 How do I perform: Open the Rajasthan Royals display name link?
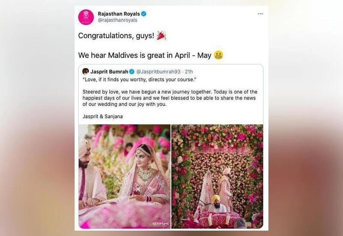(x=119, y=14)
